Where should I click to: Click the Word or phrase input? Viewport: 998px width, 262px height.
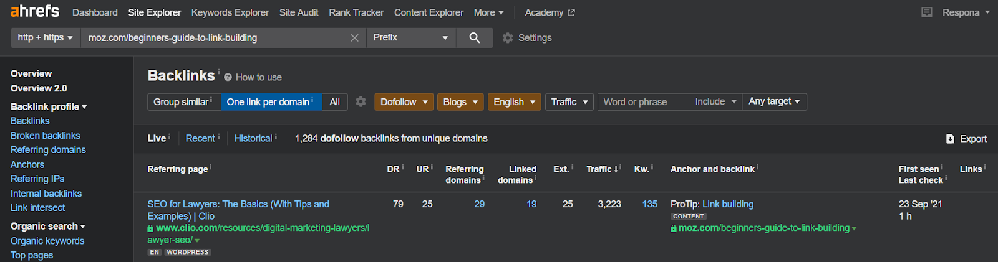click(x=644, y=101)
